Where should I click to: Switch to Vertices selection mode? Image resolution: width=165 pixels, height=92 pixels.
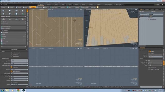tap(19, 7)
